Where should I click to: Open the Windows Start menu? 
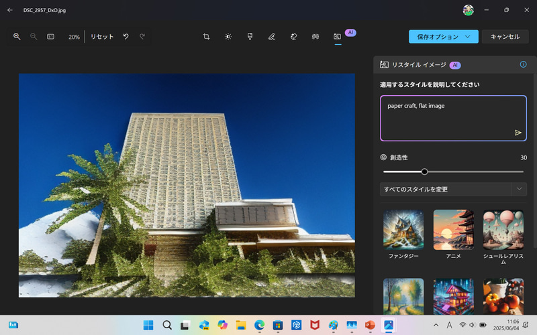(148, 325)
